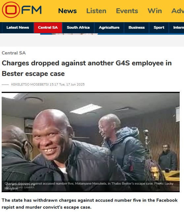Open the Listen menu
Viewport: 184px width, 214px height.
tap(96, 11)
